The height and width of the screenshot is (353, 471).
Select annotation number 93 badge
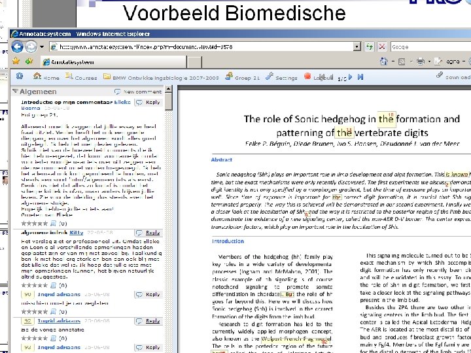[27, 348]
